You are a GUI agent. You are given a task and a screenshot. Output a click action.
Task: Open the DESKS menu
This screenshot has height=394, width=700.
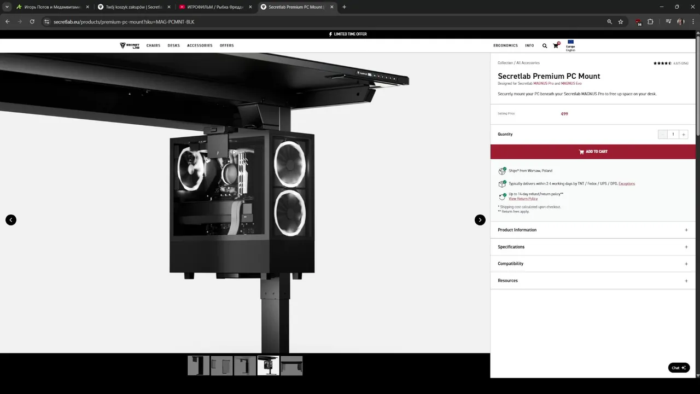(174, 45)
